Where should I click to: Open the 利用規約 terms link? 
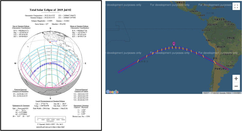pyautogui.click(x=237, y=93)
